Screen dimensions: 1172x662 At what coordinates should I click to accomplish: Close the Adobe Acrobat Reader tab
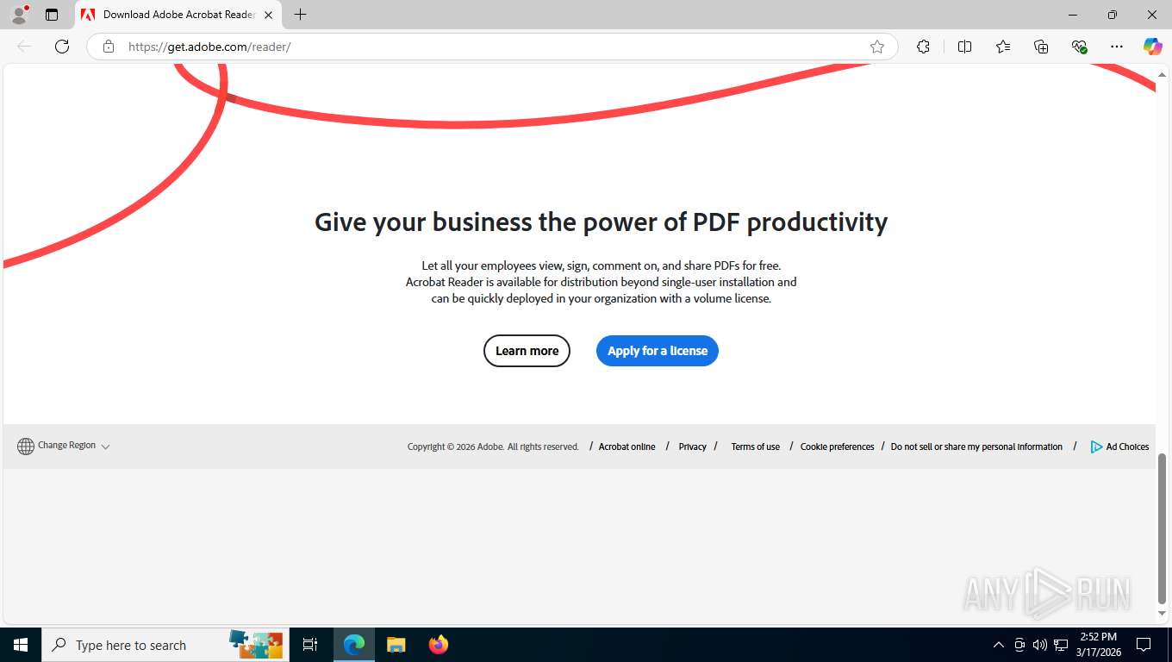[269, 15]
